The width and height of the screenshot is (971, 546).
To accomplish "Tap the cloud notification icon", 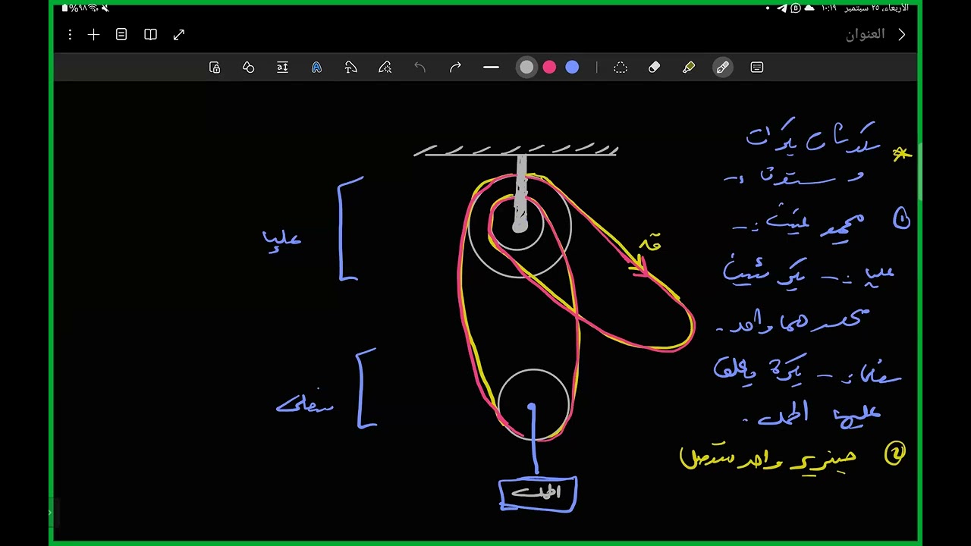I will pos(809,8).
